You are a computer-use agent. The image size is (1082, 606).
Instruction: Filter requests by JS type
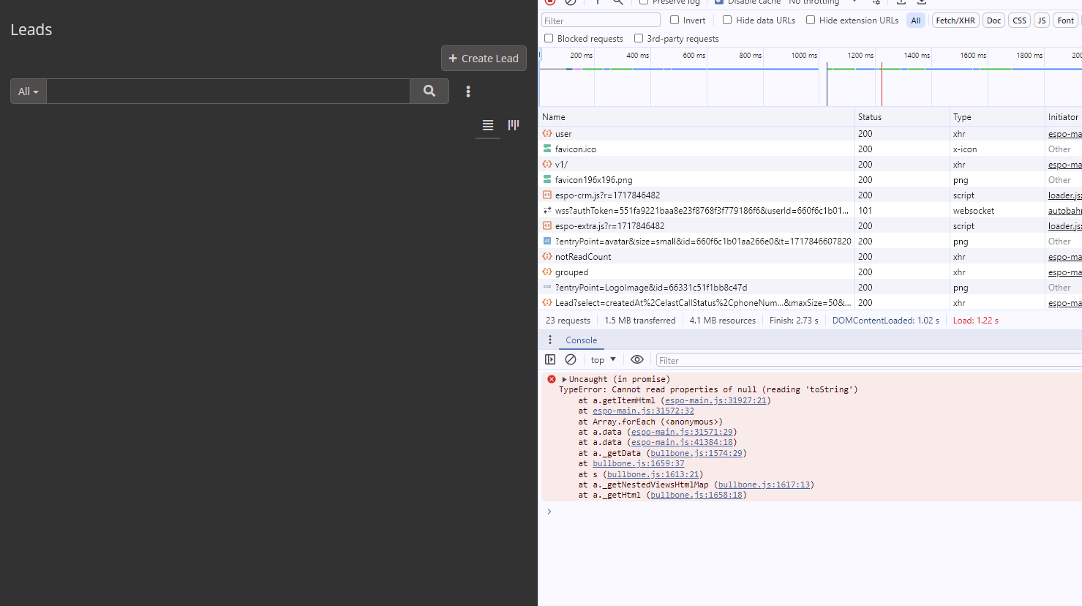point(1042,20)
